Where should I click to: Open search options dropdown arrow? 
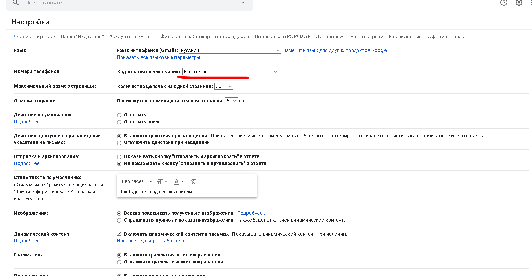(x=243, y=3)
